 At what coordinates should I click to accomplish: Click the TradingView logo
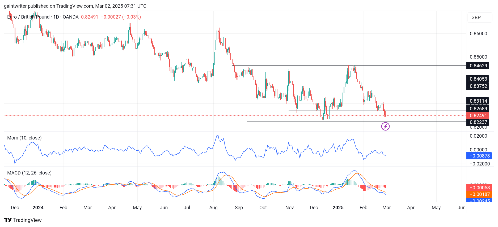point(23,220)
